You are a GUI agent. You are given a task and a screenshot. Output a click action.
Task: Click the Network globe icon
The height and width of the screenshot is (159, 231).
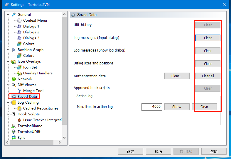14,79
